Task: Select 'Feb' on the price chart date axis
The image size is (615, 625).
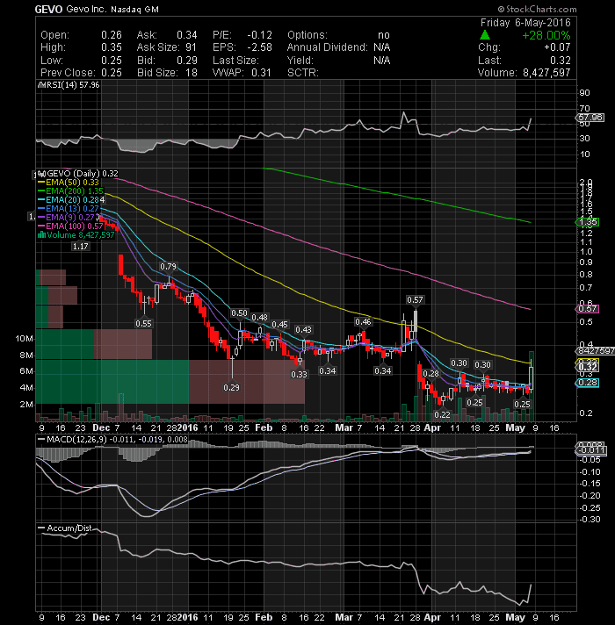Action: point(264,427)
